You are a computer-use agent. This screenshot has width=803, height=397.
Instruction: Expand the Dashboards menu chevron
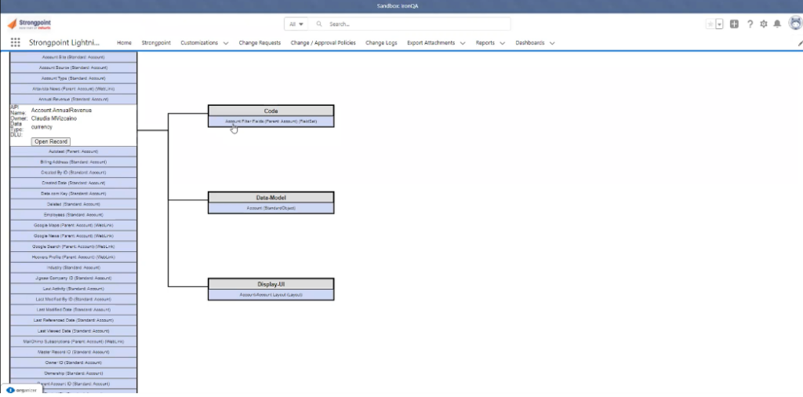point(552,43)
